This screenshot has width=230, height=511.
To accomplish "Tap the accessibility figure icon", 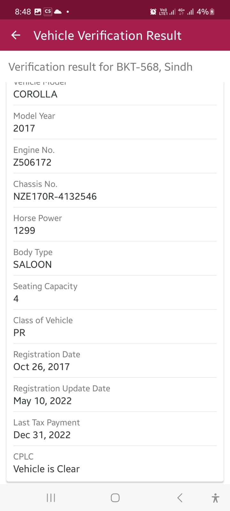I will click(215, 498).
